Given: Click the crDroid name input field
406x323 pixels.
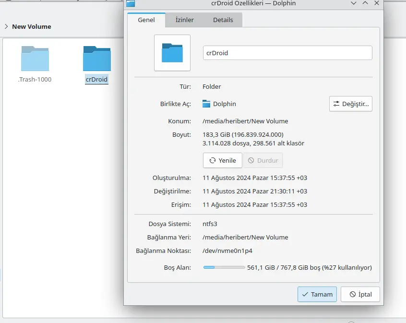Looking at the screenshot, I should pos(287,53).
